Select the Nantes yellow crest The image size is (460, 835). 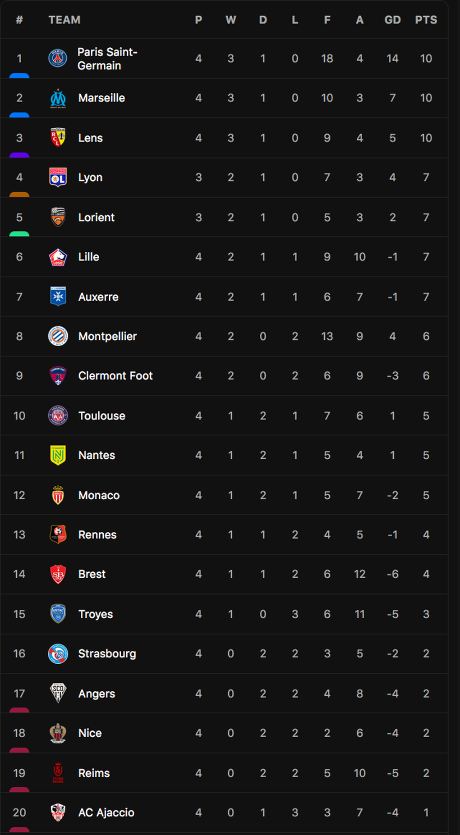pos(58,455)
